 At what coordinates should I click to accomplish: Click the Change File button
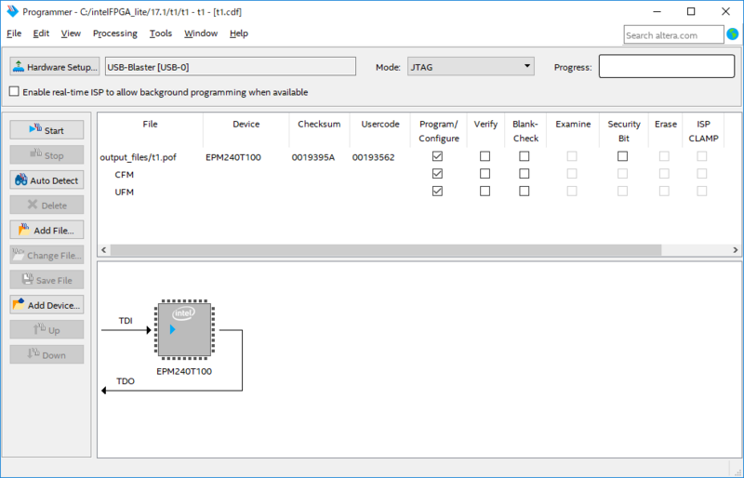[46, 256]
